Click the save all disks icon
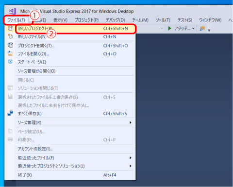The height and width of the screenshot is (187, 233). tap(10, 113)
